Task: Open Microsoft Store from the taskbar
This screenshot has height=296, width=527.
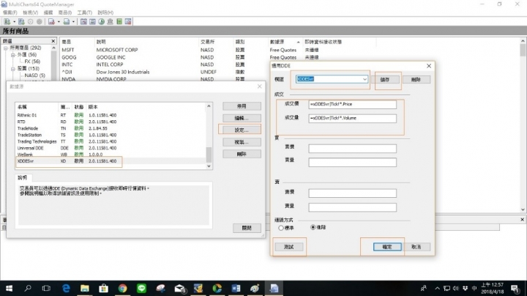Action: [103, 288]
